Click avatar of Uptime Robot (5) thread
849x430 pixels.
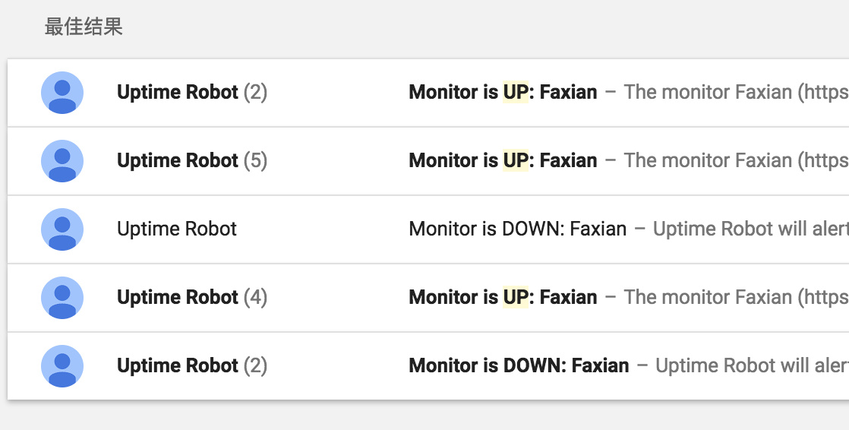(62, 161)
